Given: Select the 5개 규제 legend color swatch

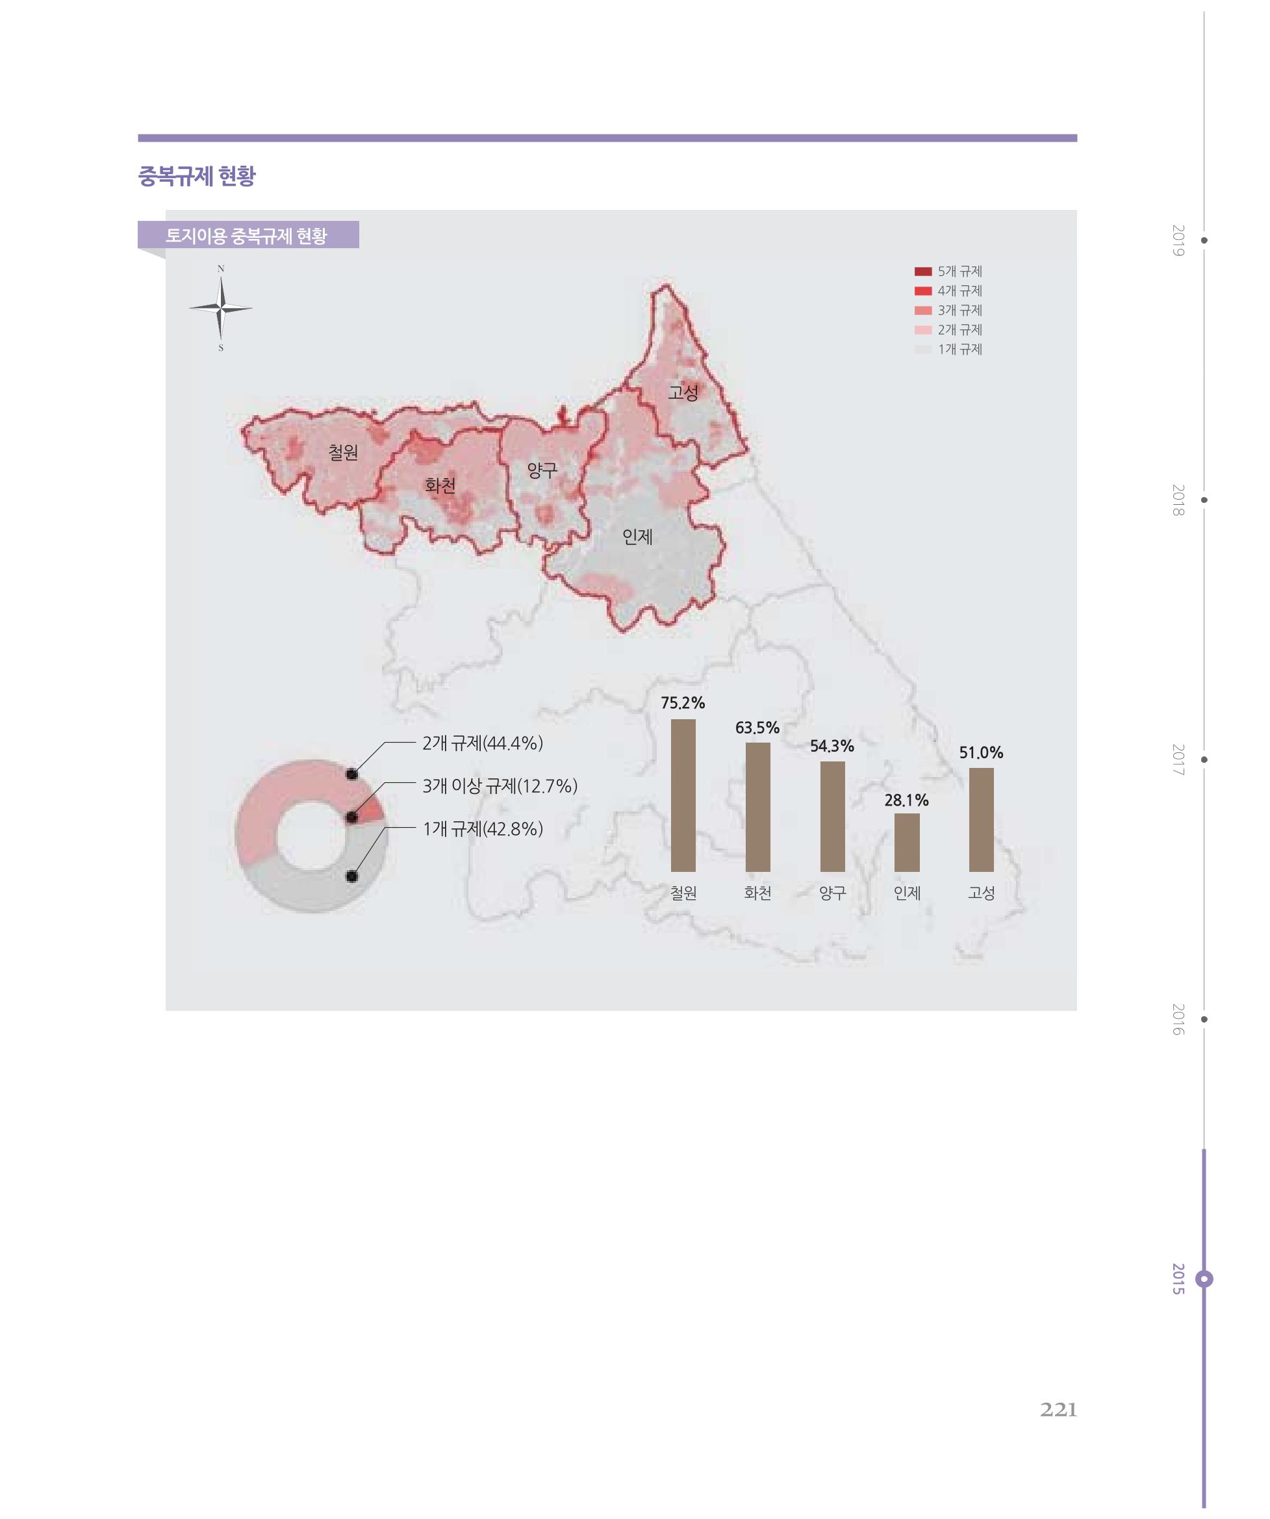Looking at the screenshot, I should 923,272.
